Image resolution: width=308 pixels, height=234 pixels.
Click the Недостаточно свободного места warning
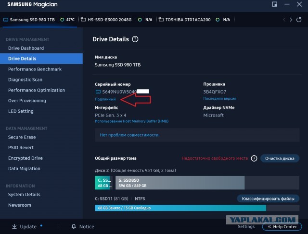point(215,158)
